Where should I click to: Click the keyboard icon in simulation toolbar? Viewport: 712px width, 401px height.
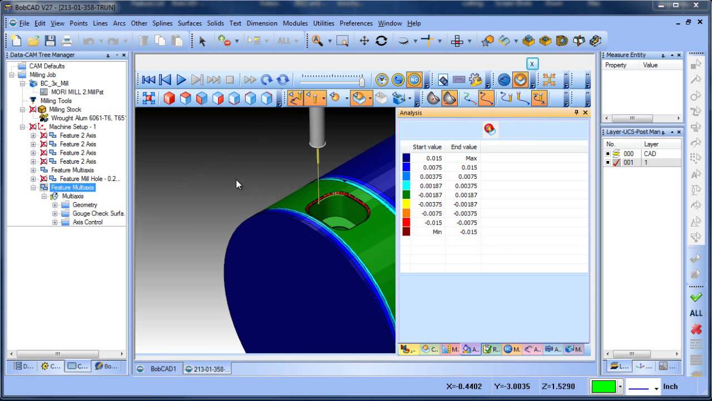(459, 80)
